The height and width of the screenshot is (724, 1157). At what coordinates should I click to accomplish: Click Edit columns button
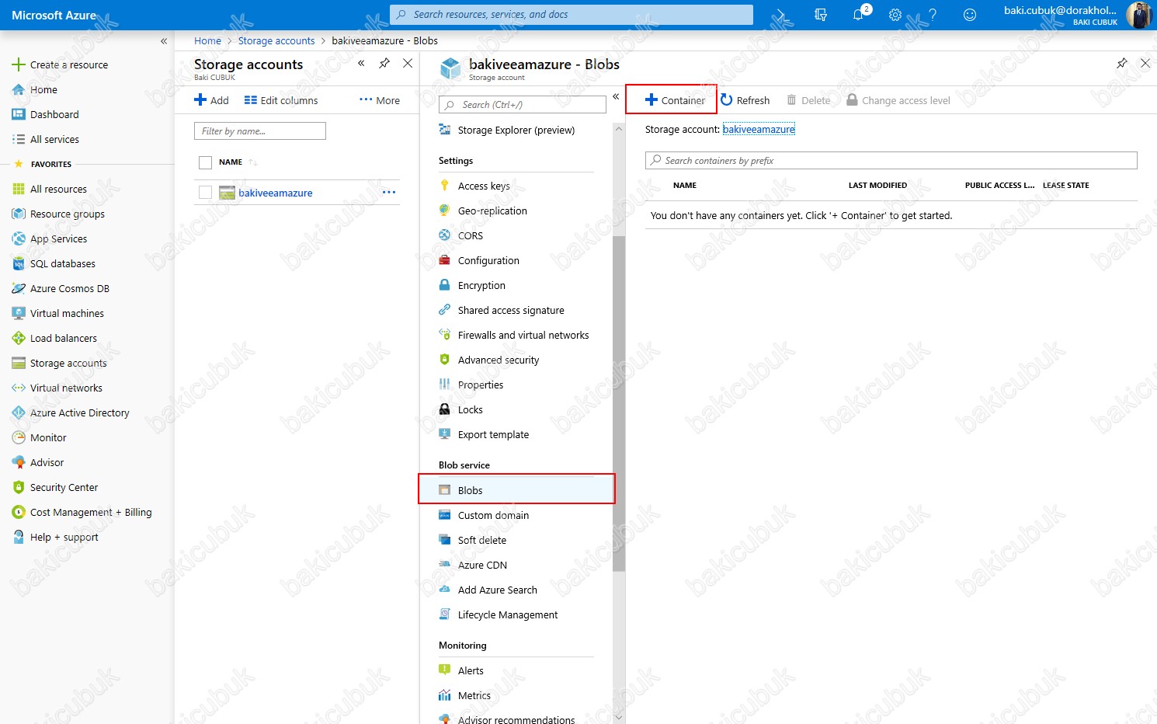pos(281,100)
